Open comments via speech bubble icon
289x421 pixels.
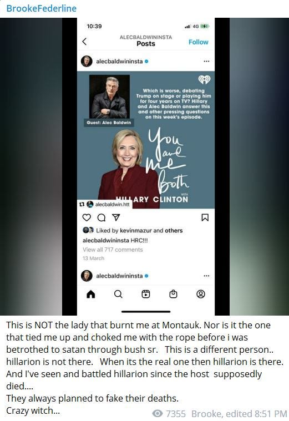click(x=102, y=217)
